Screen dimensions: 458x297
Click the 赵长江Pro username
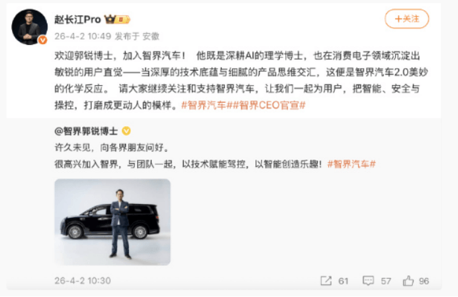[77, 20]
